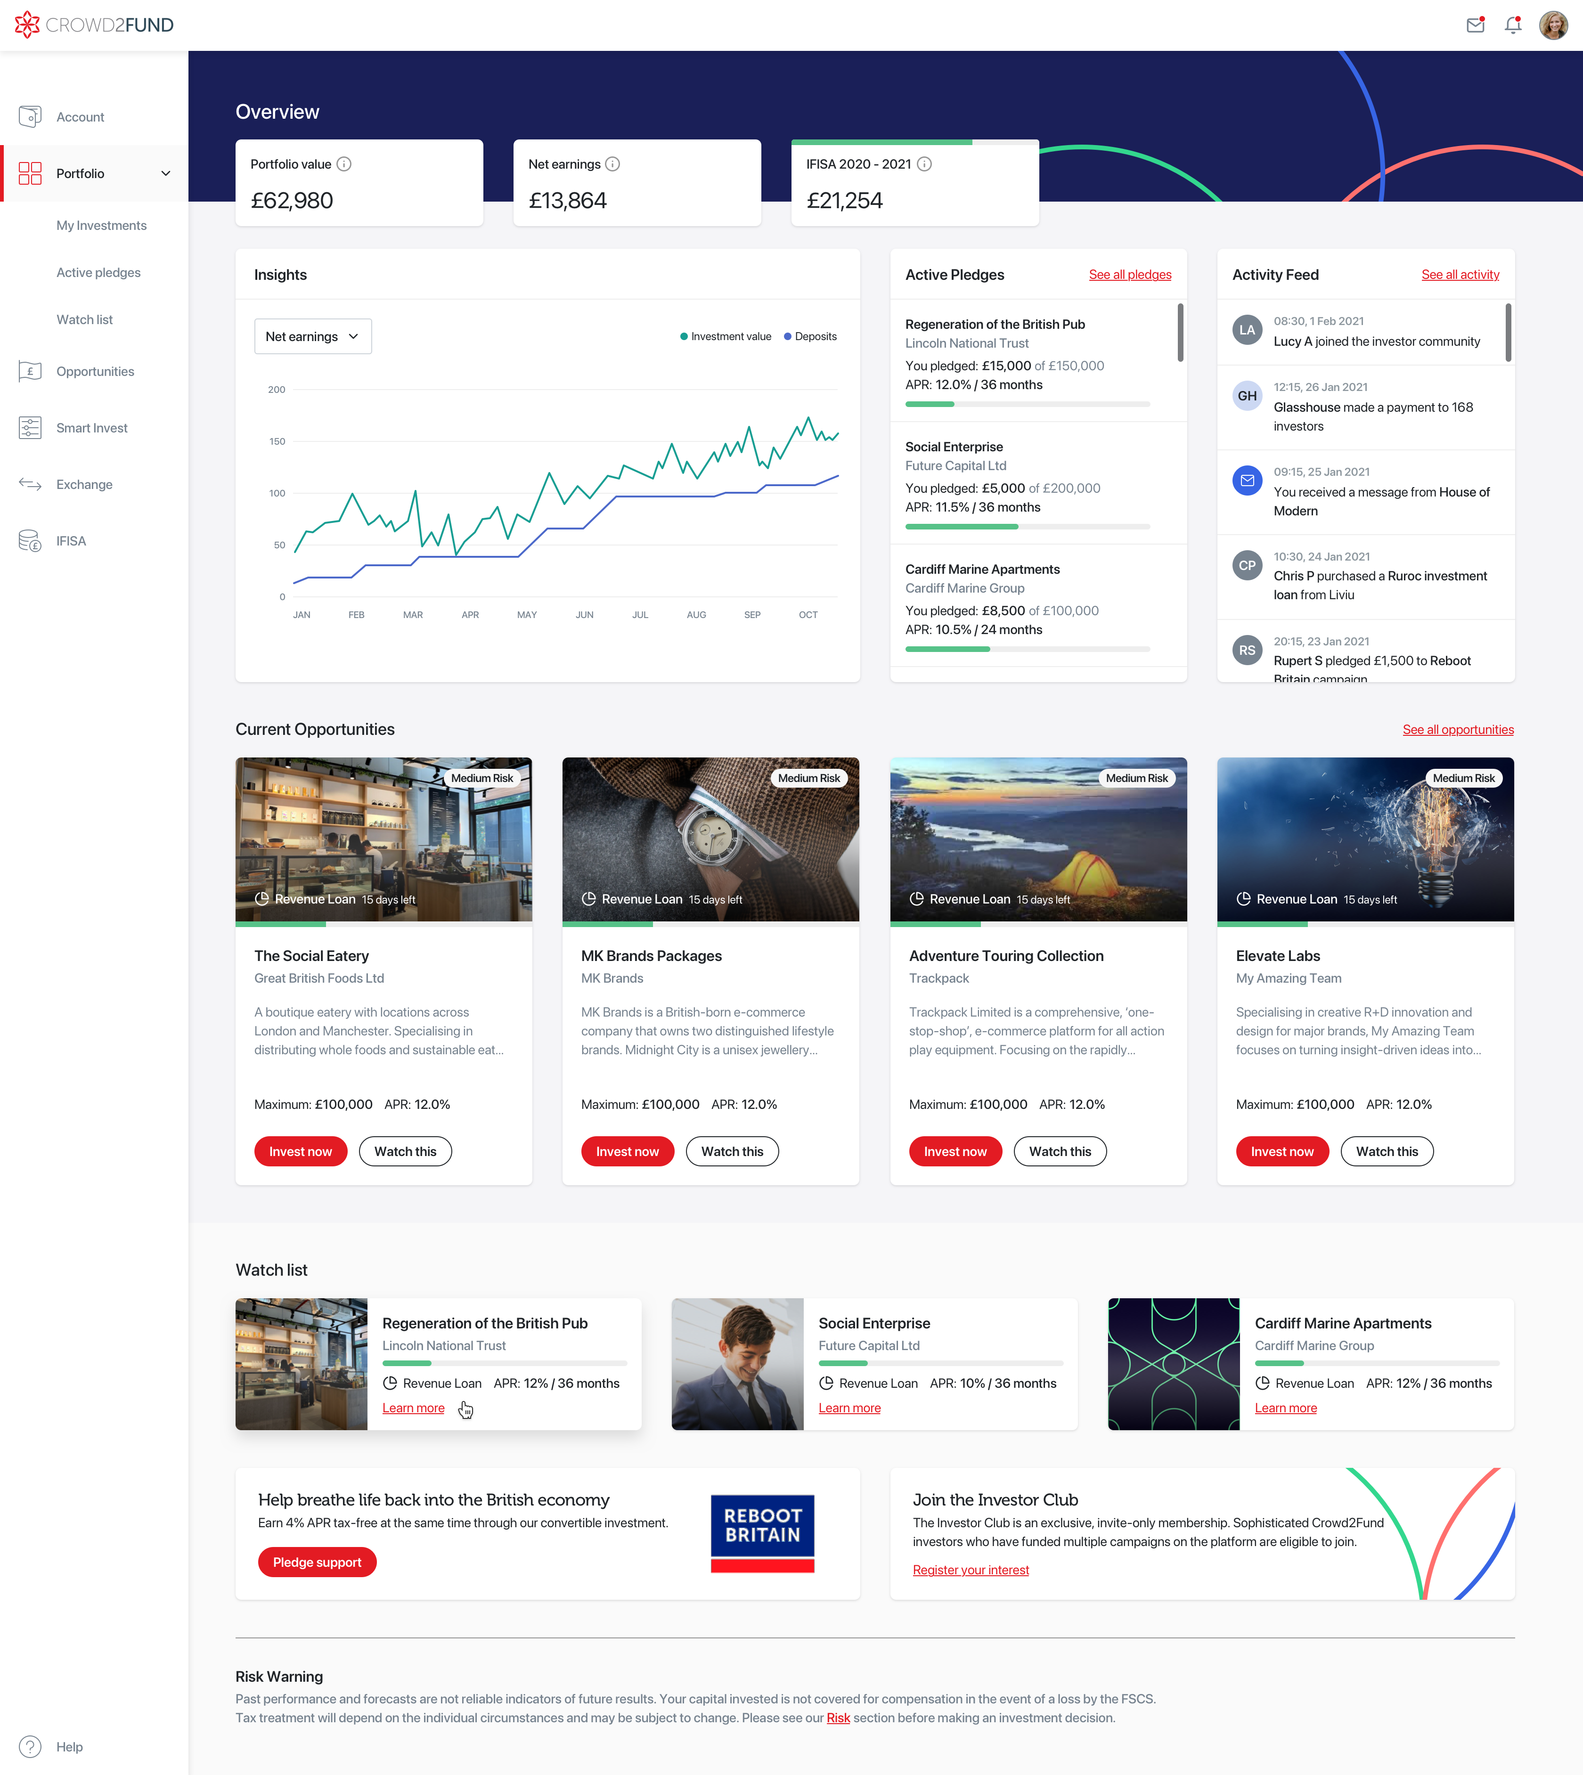Click See all pledges link
This screenshot has width=1583, height=1775.
pyautogui.click(x=1129, y=275)
